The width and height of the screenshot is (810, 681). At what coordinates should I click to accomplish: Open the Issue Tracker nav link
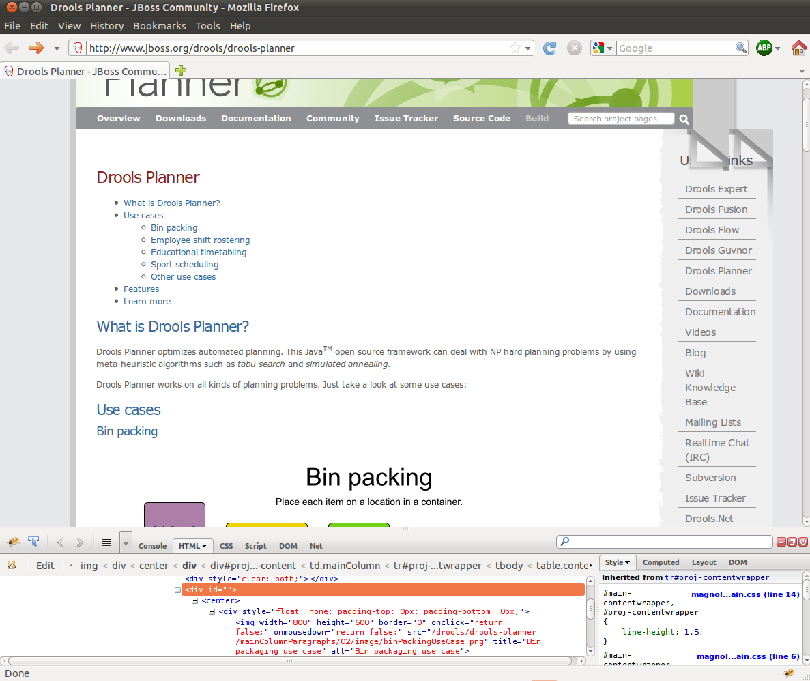pos(406,118)
